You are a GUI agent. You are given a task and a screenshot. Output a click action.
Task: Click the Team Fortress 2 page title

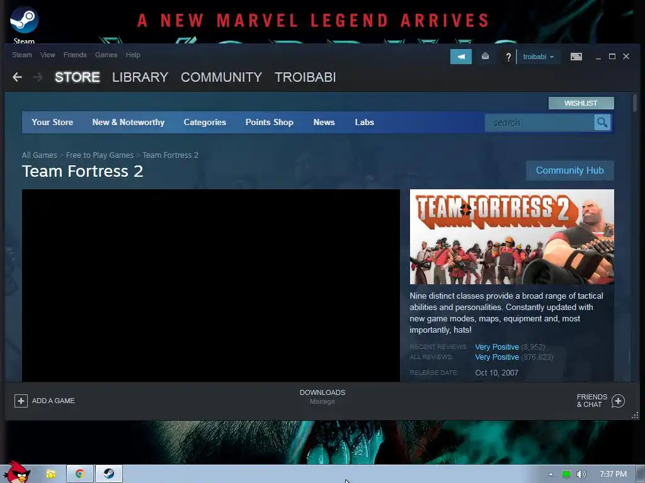click(83, 171)
